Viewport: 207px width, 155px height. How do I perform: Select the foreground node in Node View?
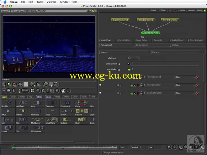pos(170,20)
